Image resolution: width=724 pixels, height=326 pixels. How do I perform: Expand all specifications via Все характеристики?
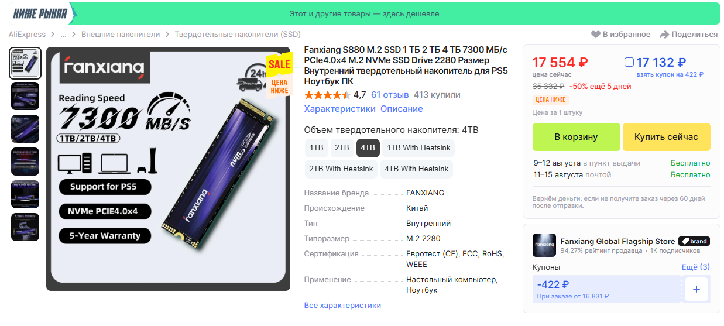click(342, 306)
